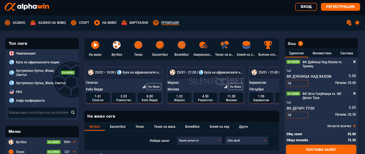This screenshot has width=365, height=154.
Task: Click ПОСТАВИ ЗАЛОГ button
Action: (x=321, y=149)
